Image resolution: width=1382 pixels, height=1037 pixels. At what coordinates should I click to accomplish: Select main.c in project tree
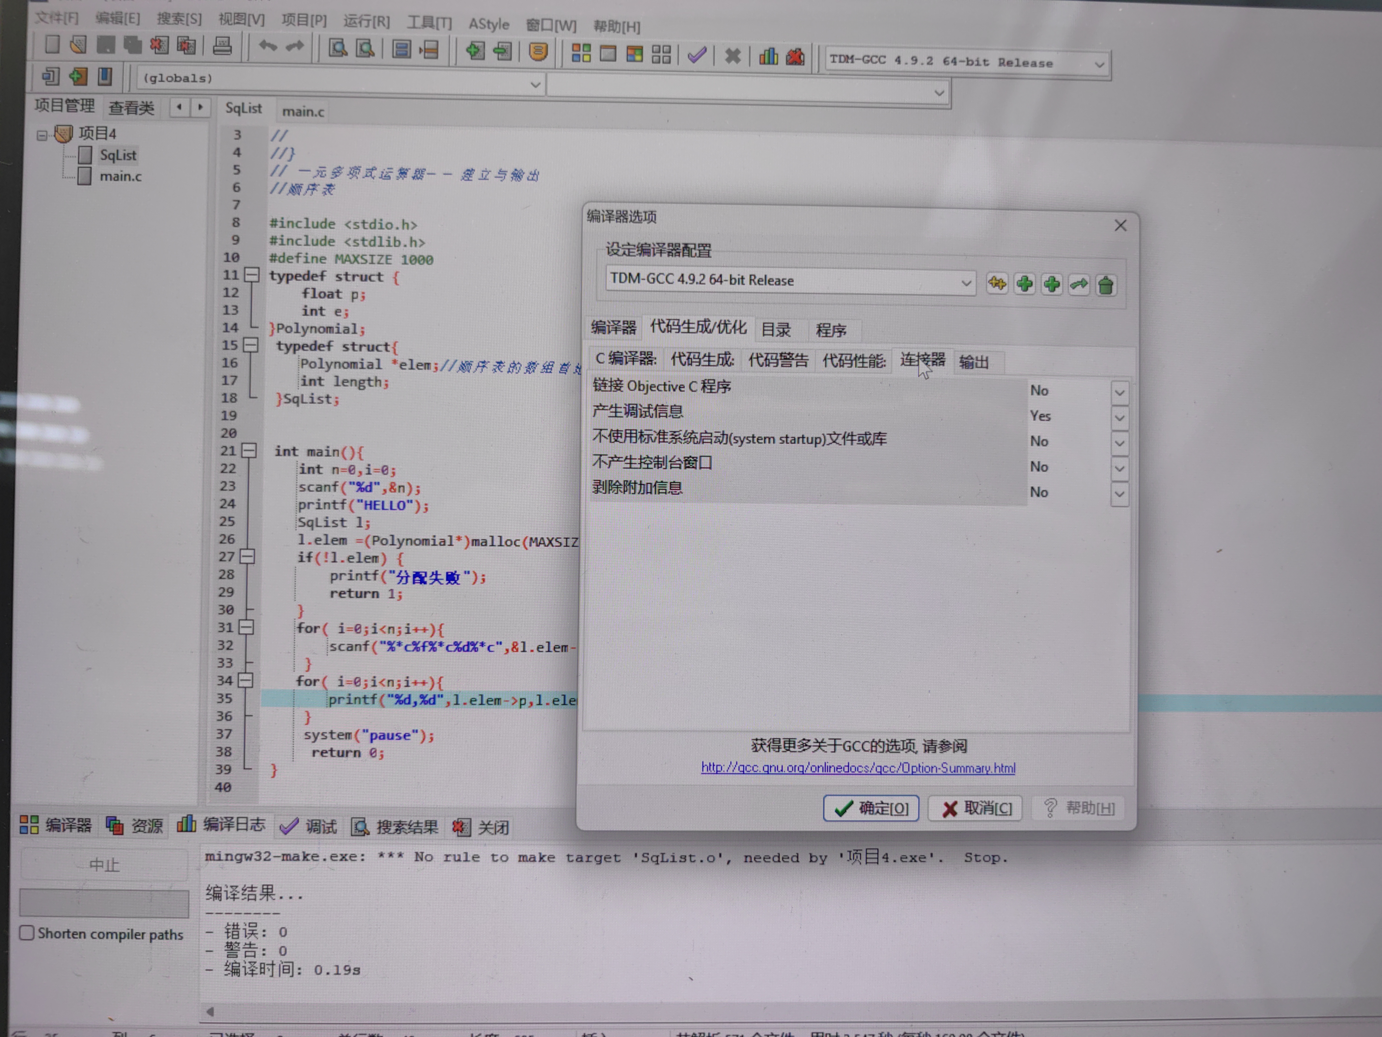120,177
